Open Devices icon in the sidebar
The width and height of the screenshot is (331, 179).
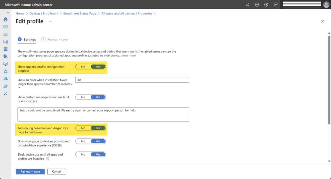point(5,42)
